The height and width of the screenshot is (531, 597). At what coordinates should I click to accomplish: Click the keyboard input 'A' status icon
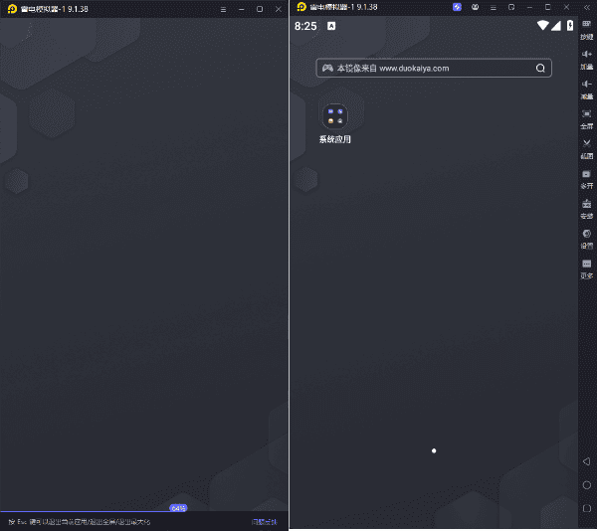click(331, 26)
